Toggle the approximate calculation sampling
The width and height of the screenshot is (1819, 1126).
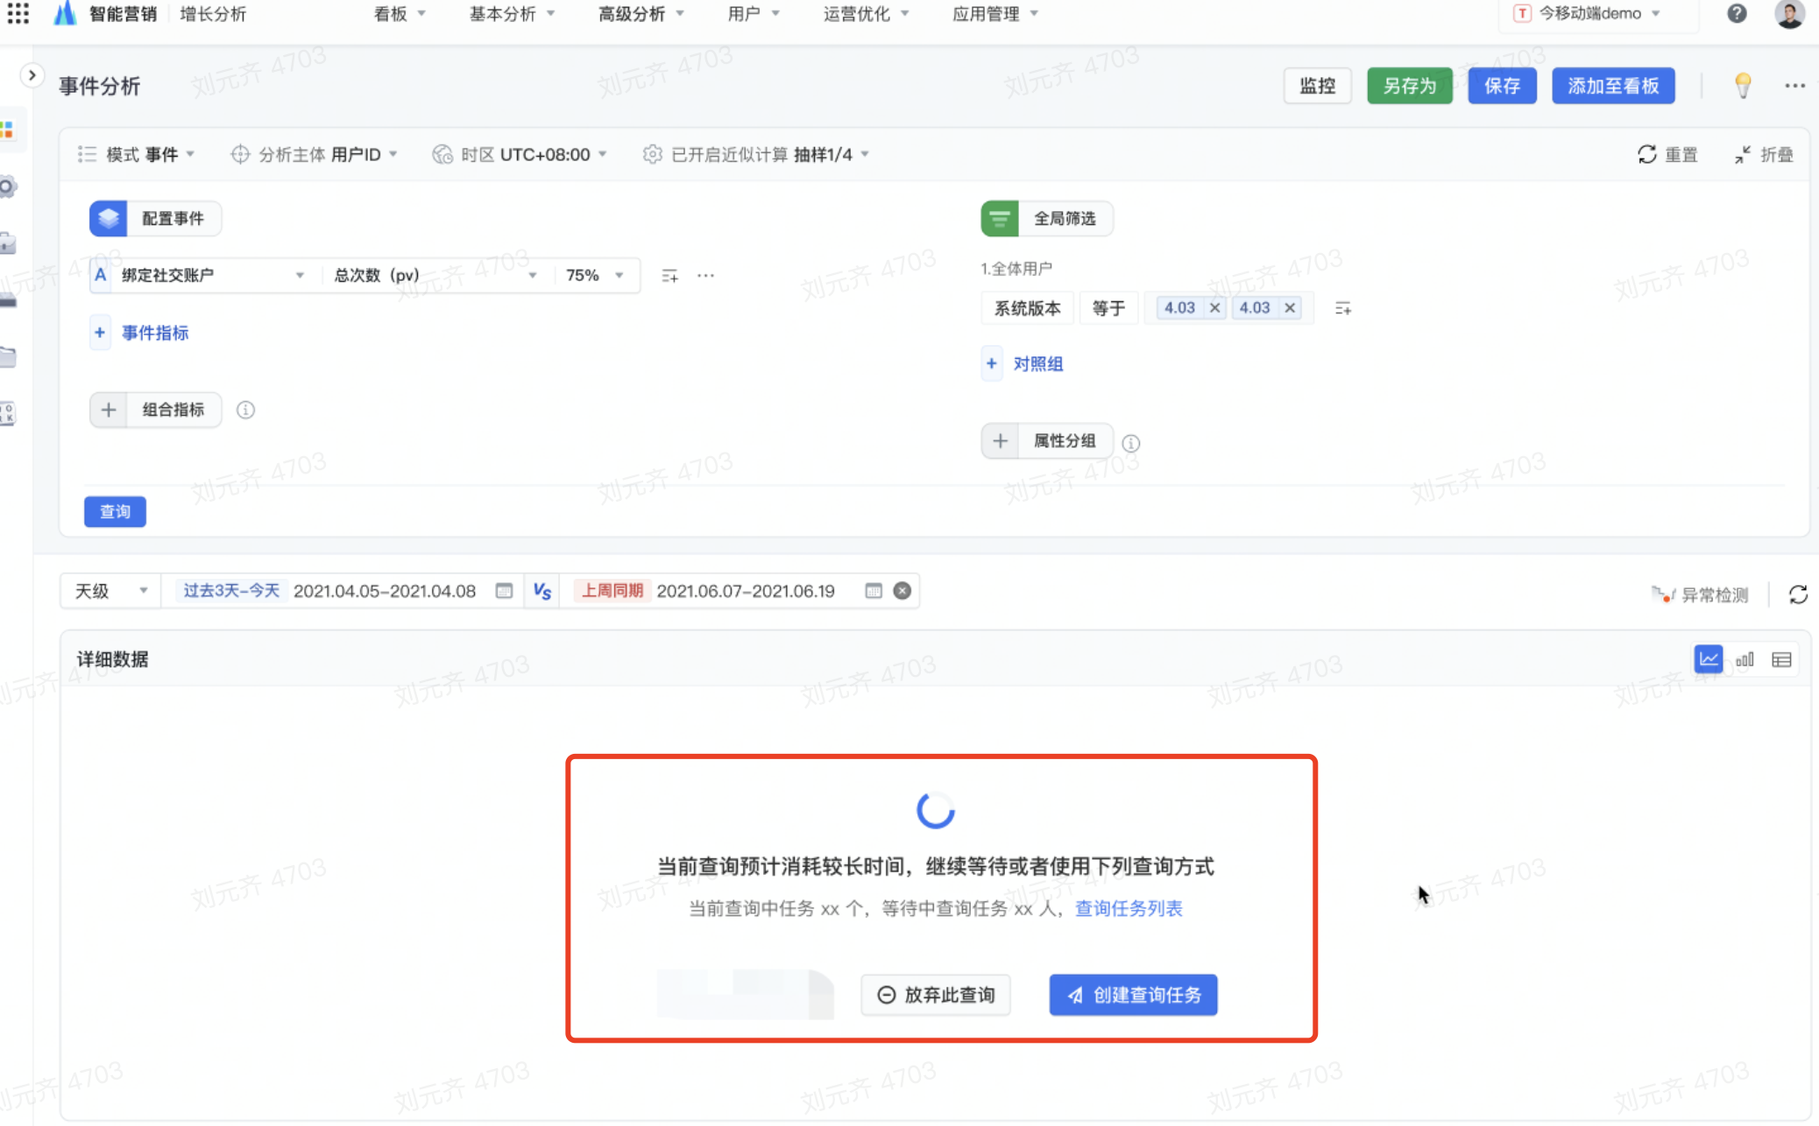coord(754,153)
